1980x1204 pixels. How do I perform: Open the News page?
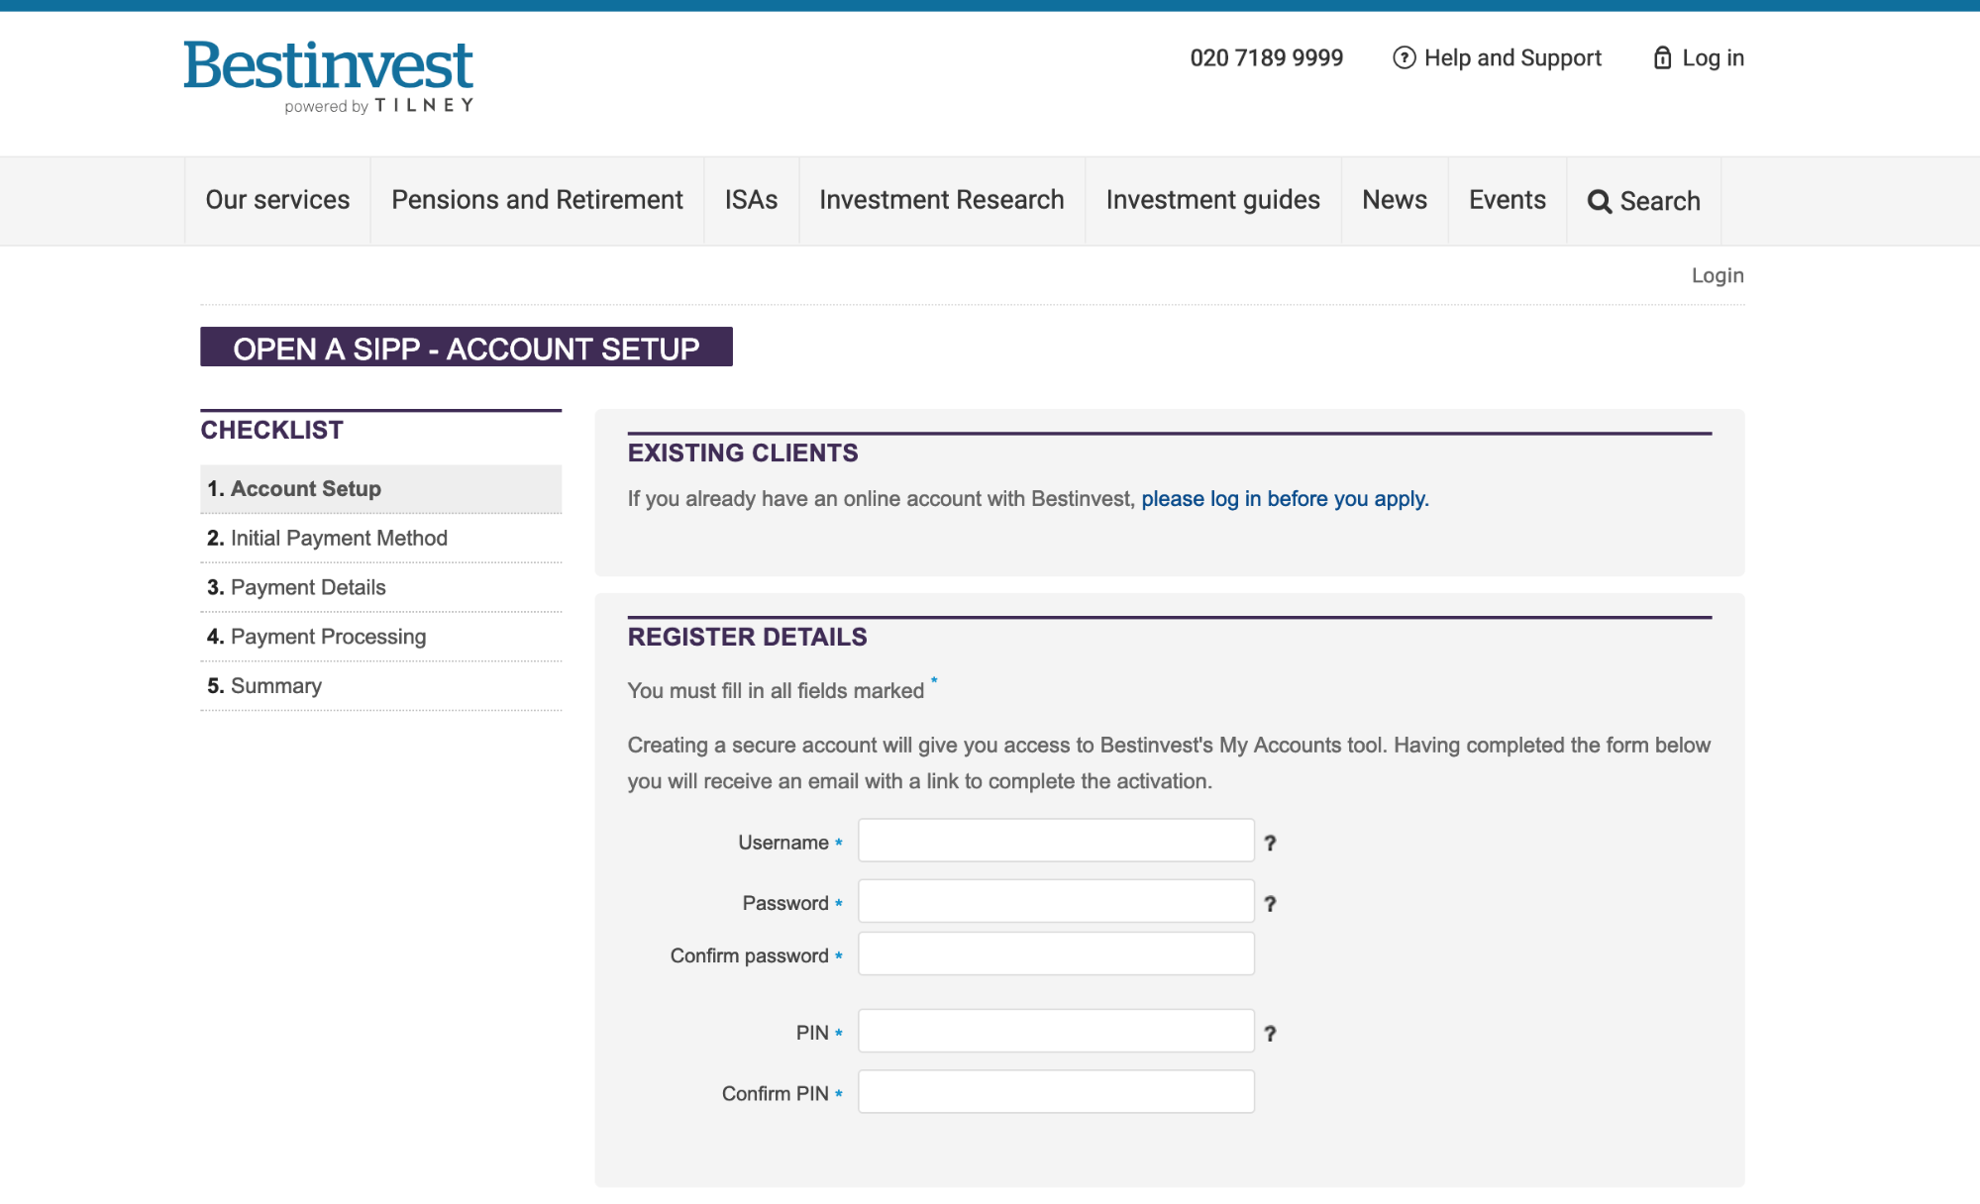pos(1394,200)
